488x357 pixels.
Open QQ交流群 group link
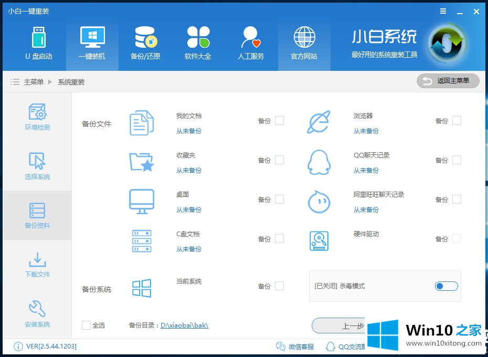[x=345, y=346]
